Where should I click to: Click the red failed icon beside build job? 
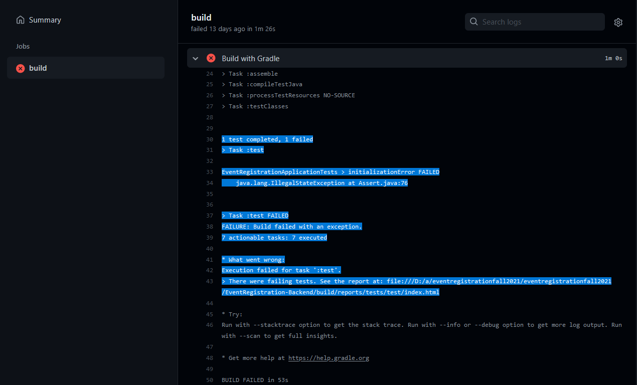click(x=20, y=68)
